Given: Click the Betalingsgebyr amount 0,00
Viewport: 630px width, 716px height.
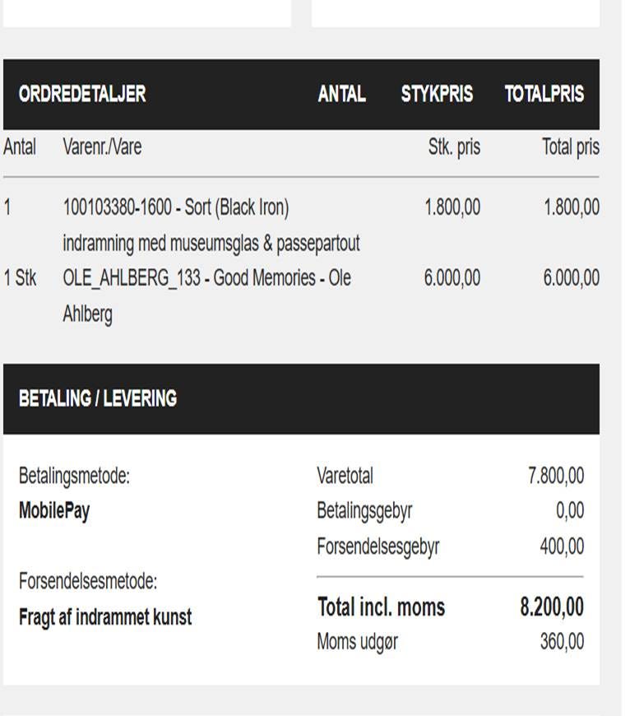Looking at the screenshot, I should point(570,510).
